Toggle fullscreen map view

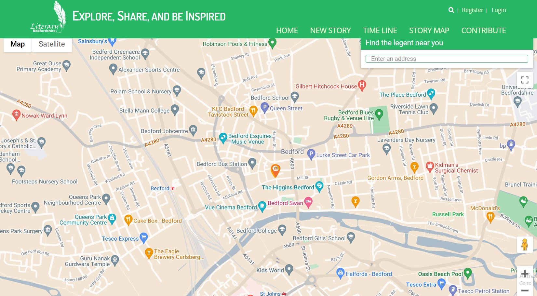tap(525, 80)
